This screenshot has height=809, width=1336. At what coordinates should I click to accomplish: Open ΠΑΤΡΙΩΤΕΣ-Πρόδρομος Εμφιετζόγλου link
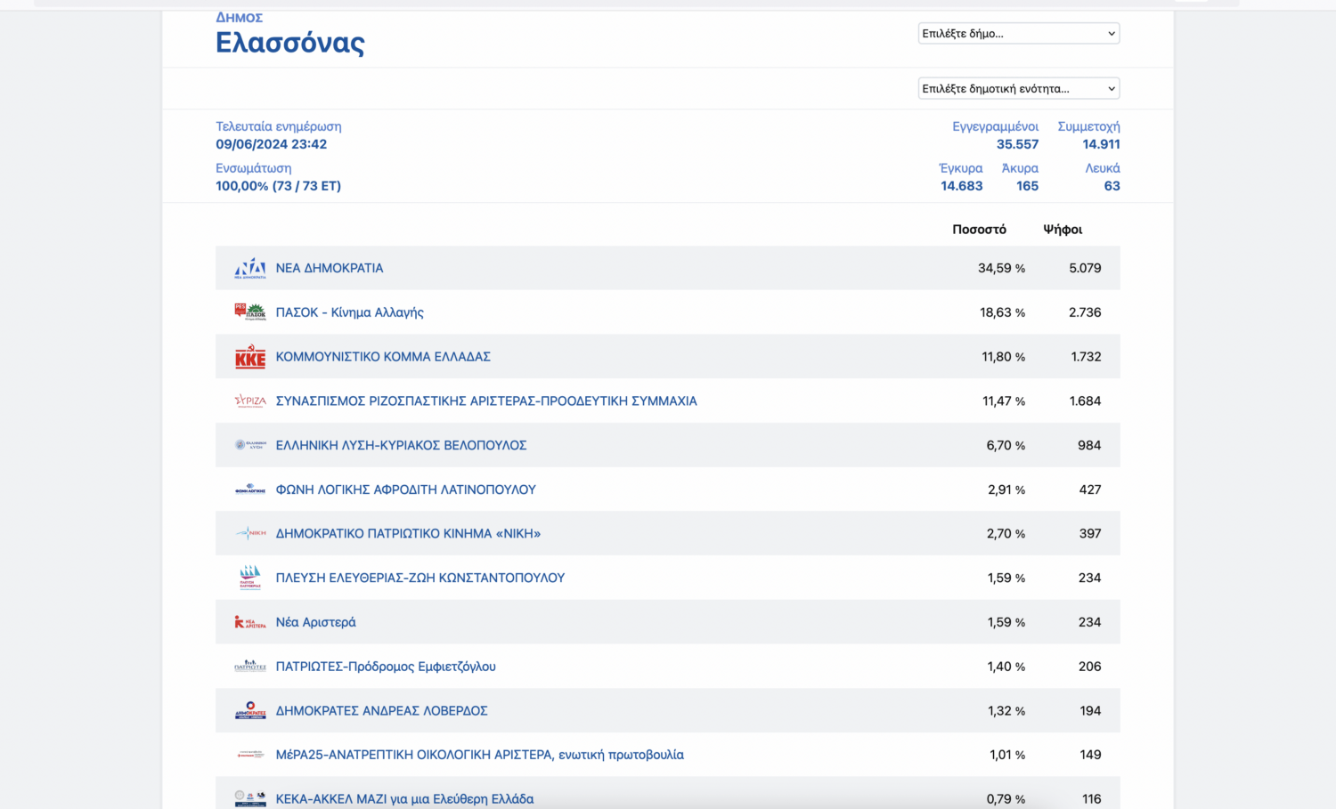pos(386,667)
